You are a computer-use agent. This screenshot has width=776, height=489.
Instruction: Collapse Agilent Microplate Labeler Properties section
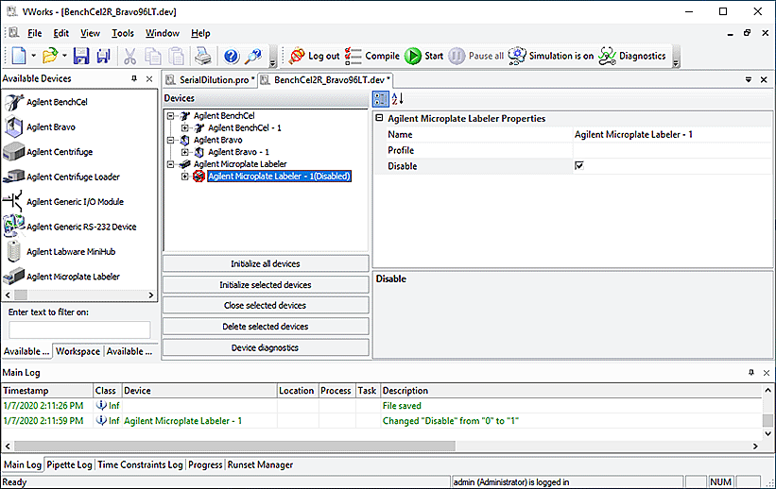380,118
